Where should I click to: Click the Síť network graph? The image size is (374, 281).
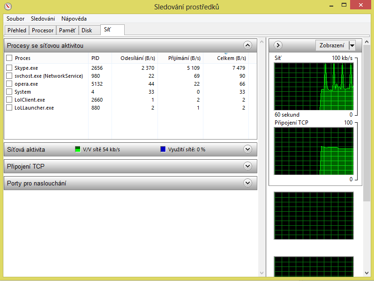coord(314,87)
